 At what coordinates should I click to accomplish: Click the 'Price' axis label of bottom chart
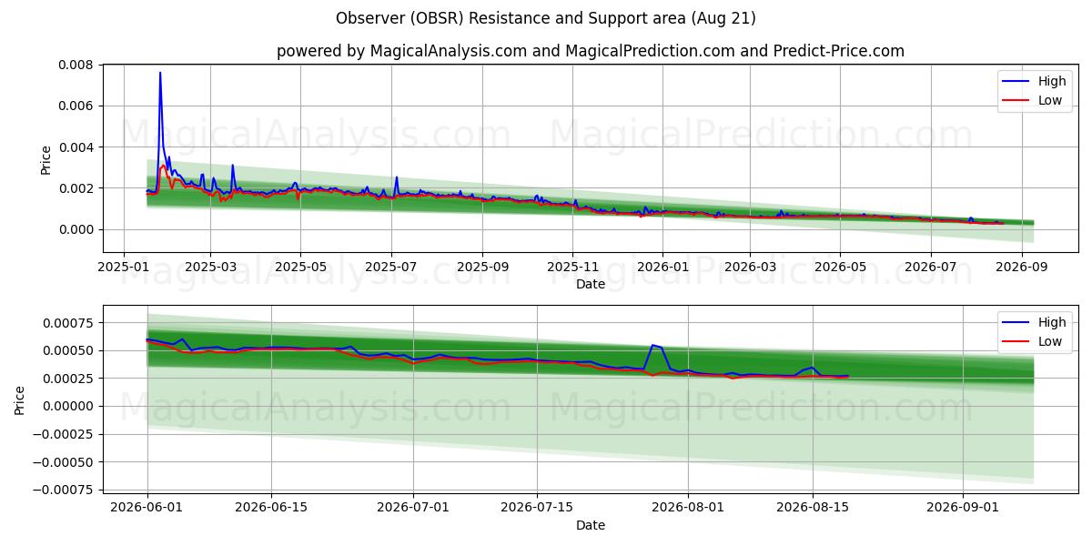(x=20, y=399)
